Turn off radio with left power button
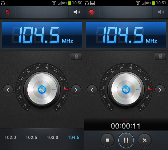 tap(42, 89)
